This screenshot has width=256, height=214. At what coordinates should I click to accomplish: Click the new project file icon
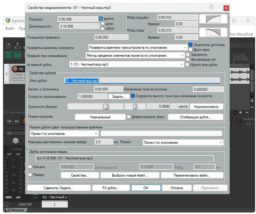point(8,46)
